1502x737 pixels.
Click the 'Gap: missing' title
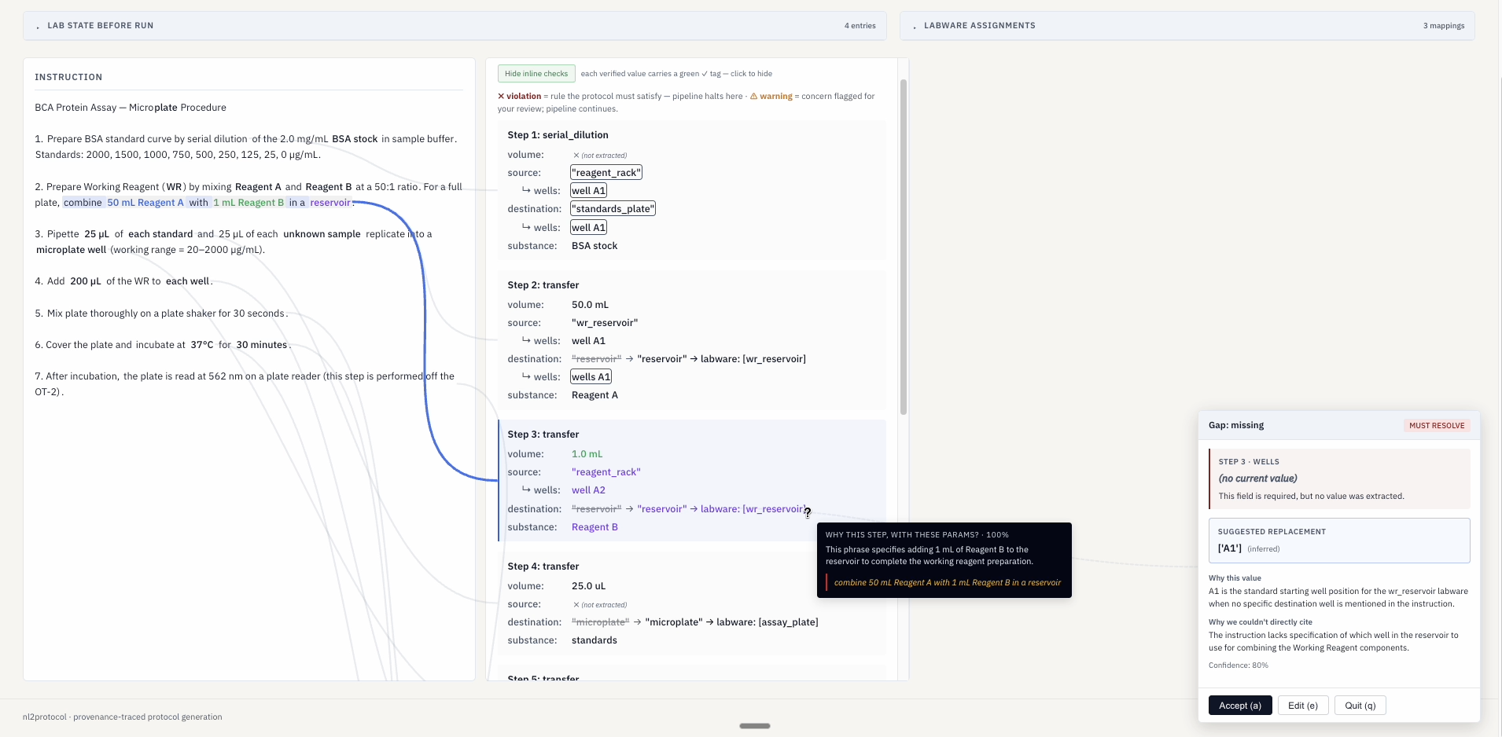click(1236, 425)
